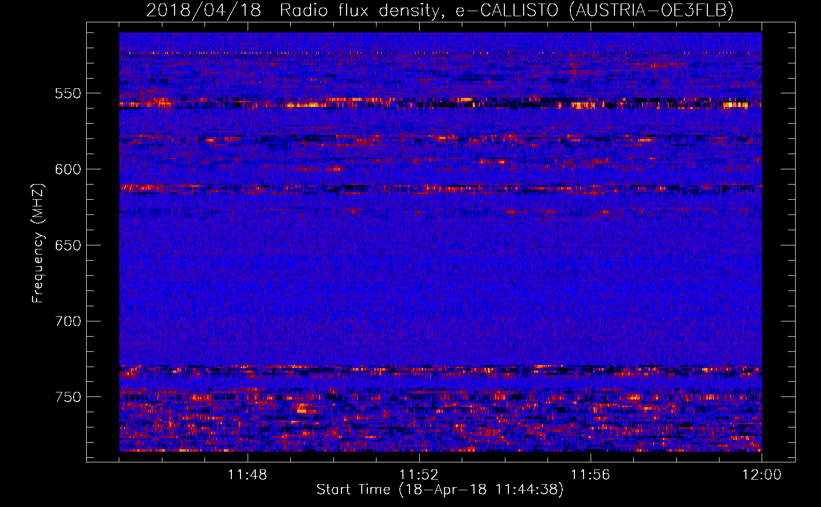Click the 11:56 time tick label
821x507 pixels.
[590, 475]
